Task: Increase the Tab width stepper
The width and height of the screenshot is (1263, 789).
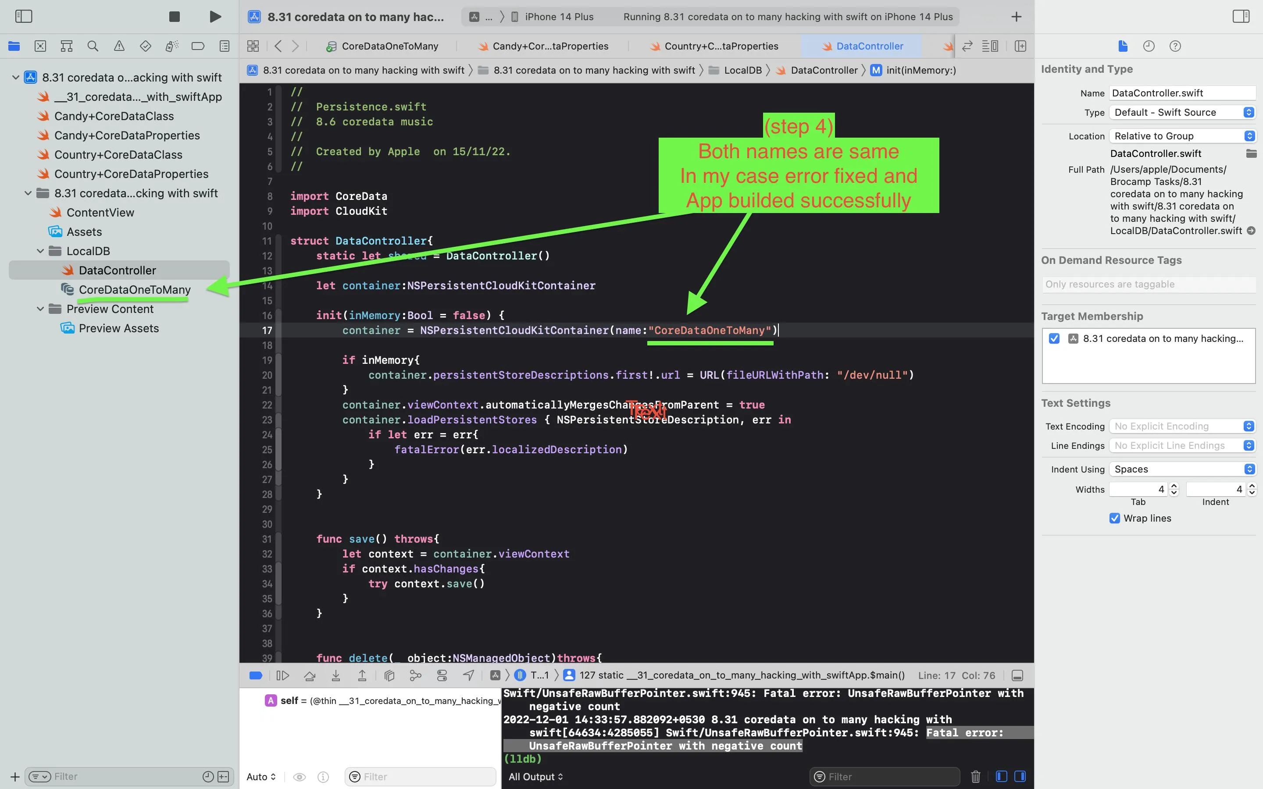Action: [1174, 486]
